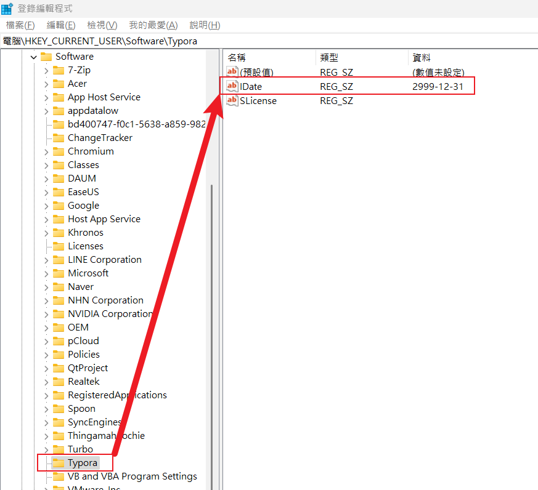Screen dimensions: 538x490
Task: Expand the Acer key
Action: click(x=46, y=84)
